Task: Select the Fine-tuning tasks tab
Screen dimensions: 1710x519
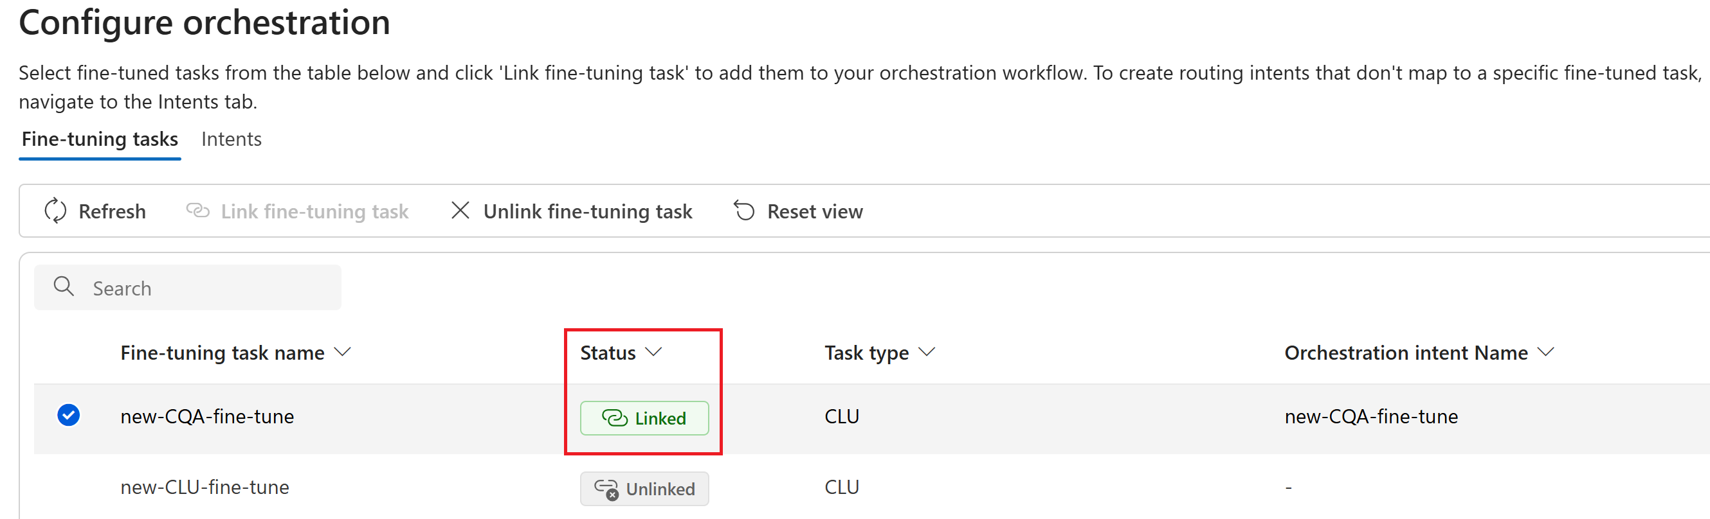Action: point(100,139)
